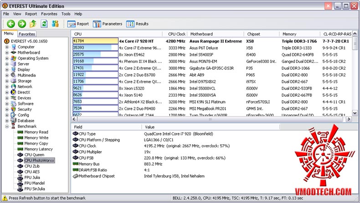Click the users icon in toolbar

[55, 23]
